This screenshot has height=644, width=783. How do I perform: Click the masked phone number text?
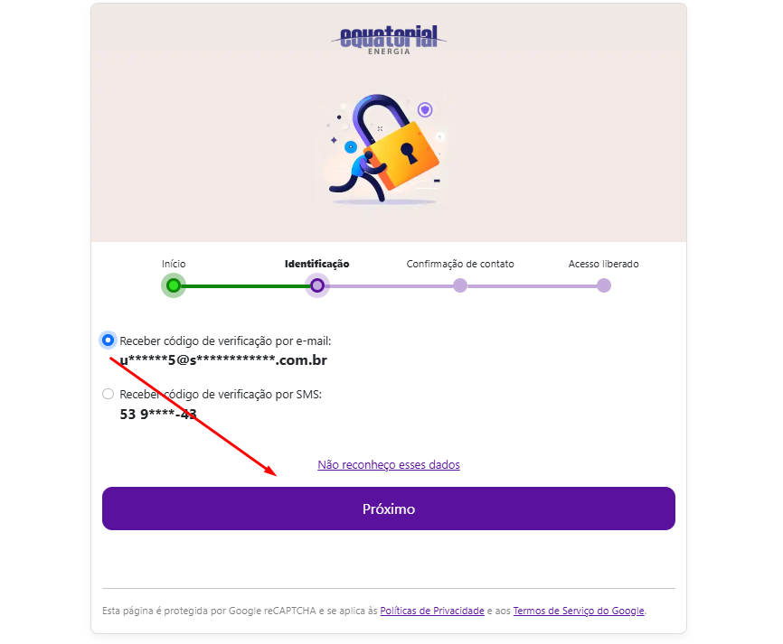158,414
